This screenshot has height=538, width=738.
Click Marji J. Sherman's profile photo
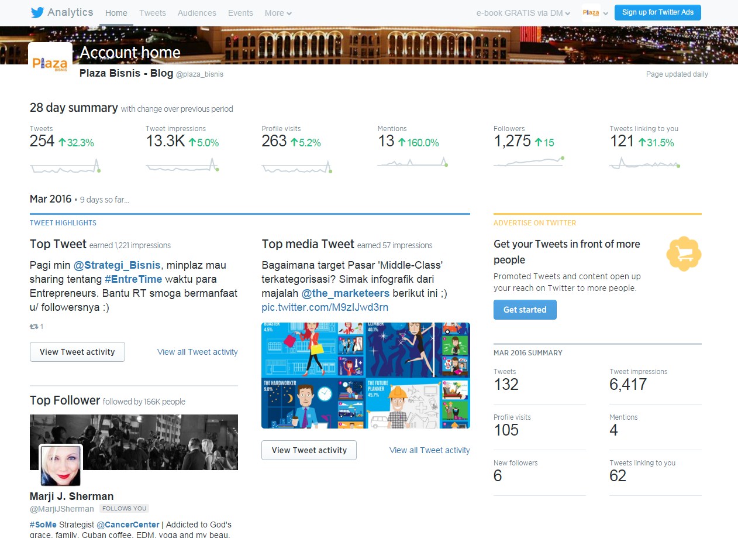61,465
